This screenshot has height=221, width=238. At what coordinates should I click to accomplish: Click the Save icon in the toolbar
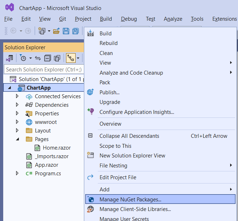[66, 31]
